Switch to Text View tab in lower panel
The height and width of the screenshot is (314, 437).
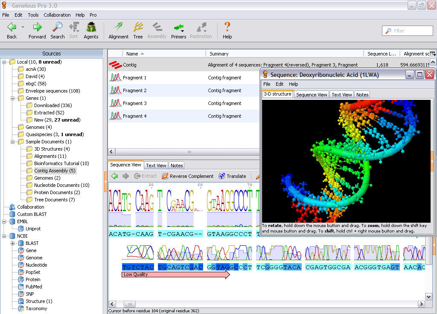click(x=156, y=166)
